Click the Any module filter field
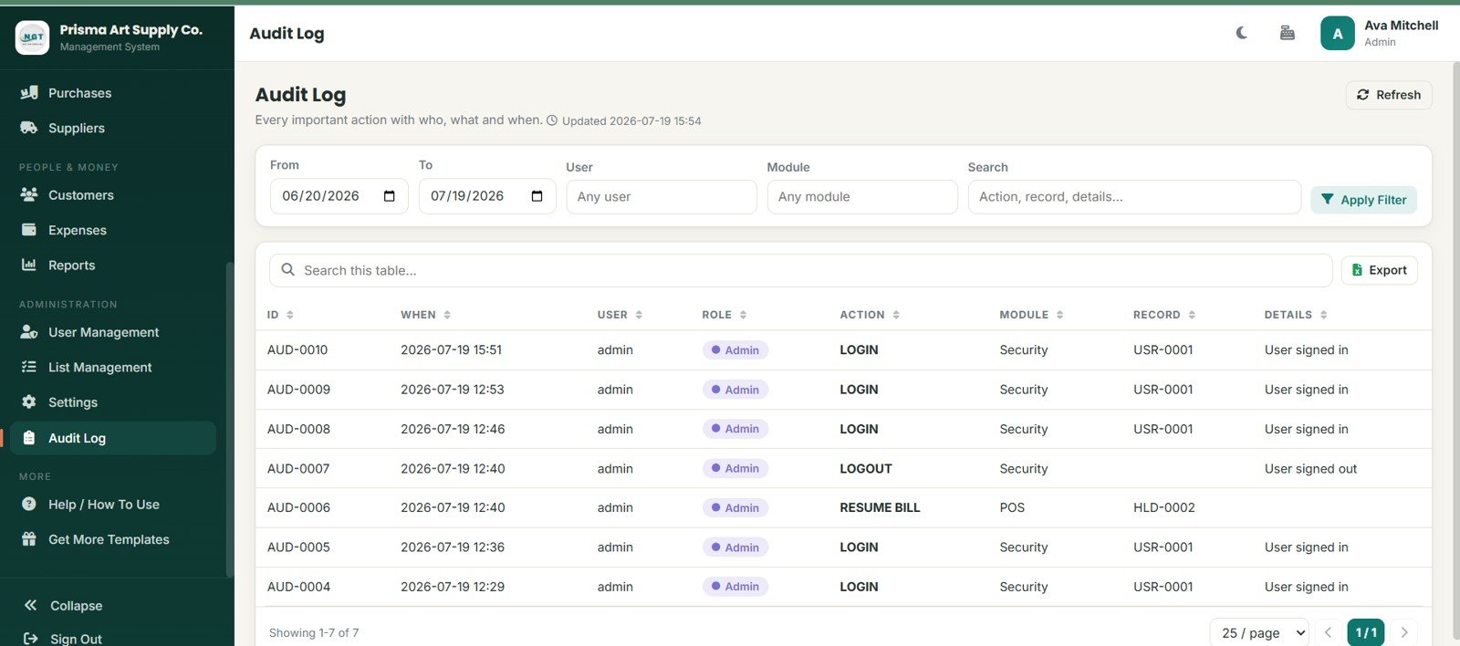1460x646 pixels. (862, 197)
